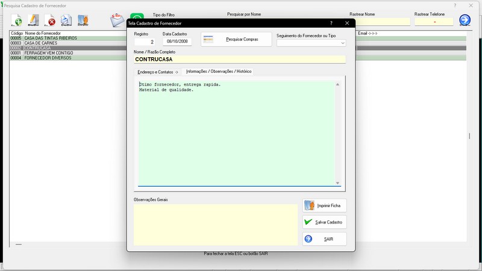This screenshot has height=271, width=482.
Task: Click the icon on the Pesquisar Compras button
Action: [x=208, y=39]
